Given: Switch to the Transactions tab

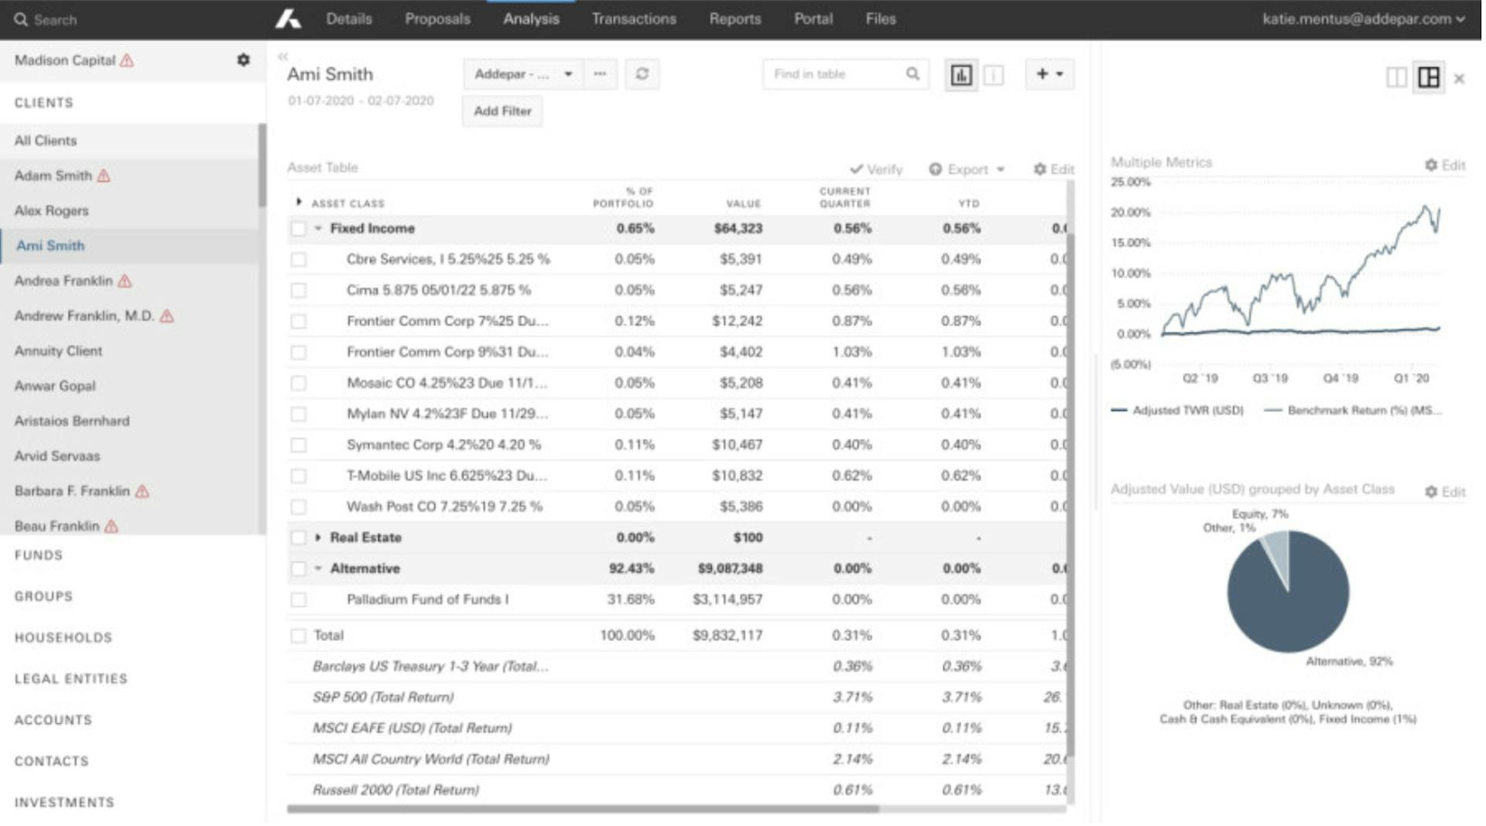Looking at the screenshot, I should click(633, 19).
